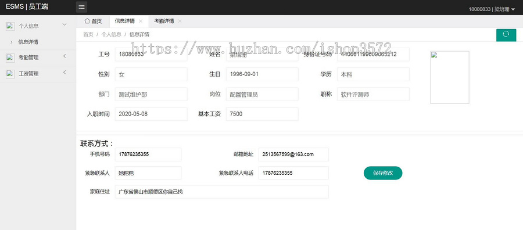Expand the 考勤管理 menu chevron

pyautogui.click(x=65, y=56)
